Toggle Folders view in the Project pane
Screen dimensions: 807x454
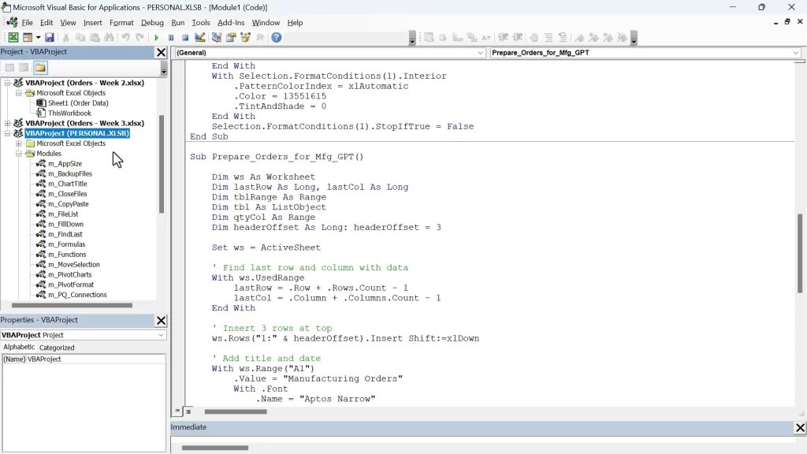[40, 68]
